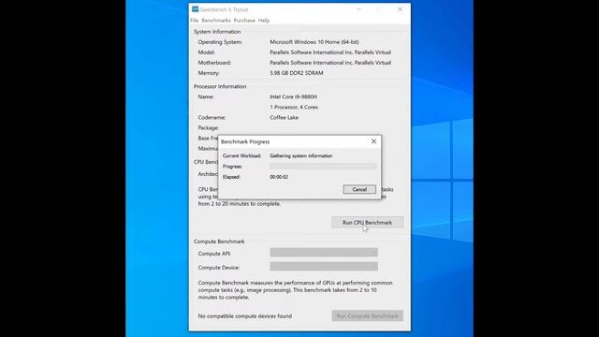This screenshot has height=337, width=599.
Task: Click the 'Package:' label
Action: click(208, 127)
